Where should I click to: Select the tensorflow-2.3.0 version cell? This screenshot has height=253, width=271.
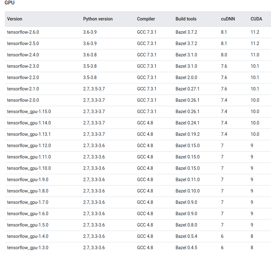coord(23,66)
